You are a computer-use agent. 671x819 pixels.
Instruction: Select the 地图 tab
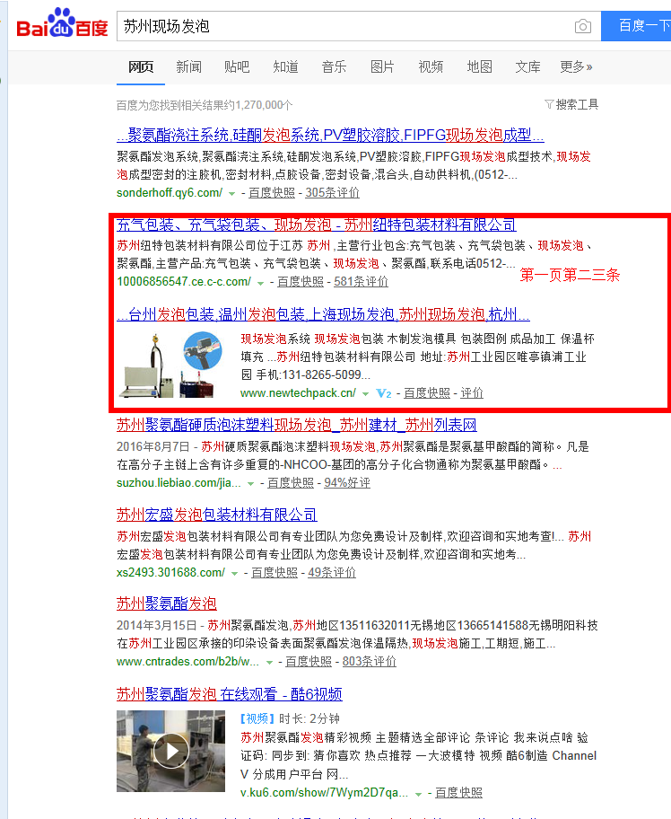tap(479, 66)
